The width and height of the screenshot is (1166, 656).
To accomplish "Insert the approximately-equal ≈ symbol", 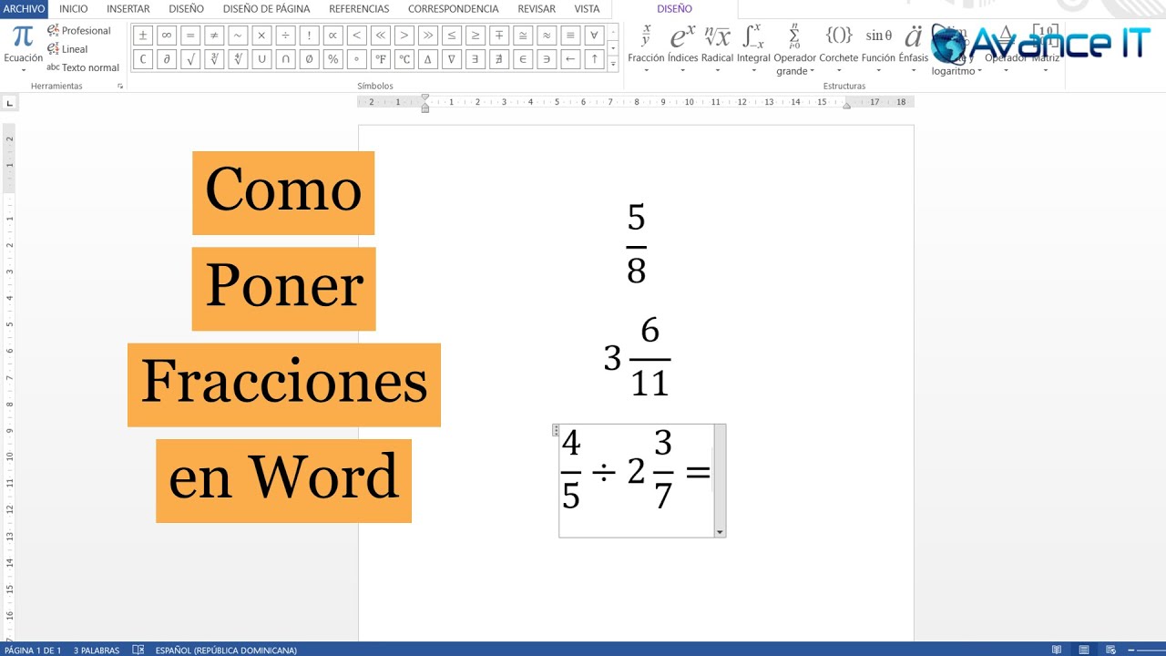I will [x=547, y=36].
